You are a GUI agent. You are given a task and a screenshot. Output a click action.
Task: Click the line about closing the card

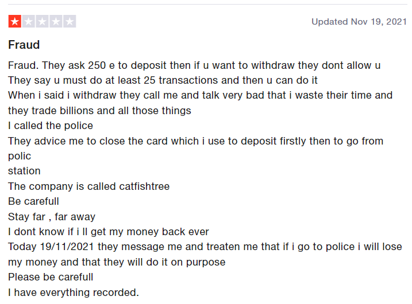195,141
